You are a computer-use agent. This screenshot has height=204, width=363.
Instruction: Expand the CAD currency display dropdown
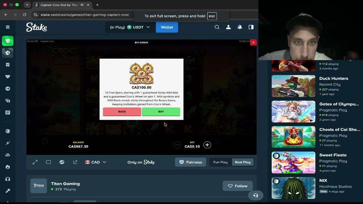(x=96, y=162)
